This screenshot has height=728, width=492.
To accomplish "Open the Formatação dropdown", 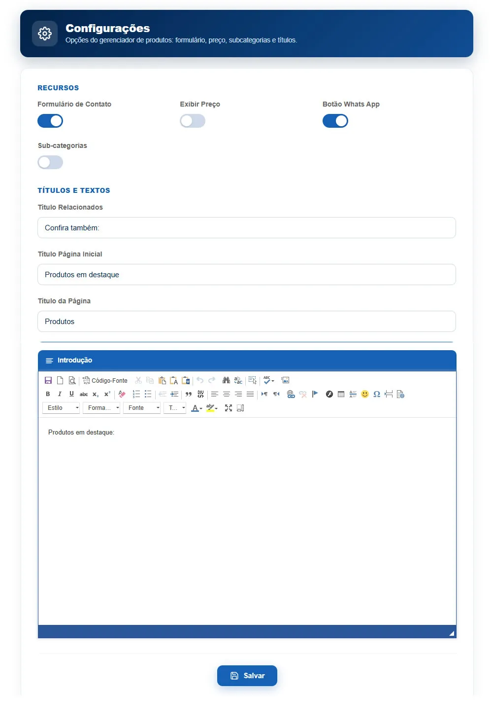I will 101,408.
